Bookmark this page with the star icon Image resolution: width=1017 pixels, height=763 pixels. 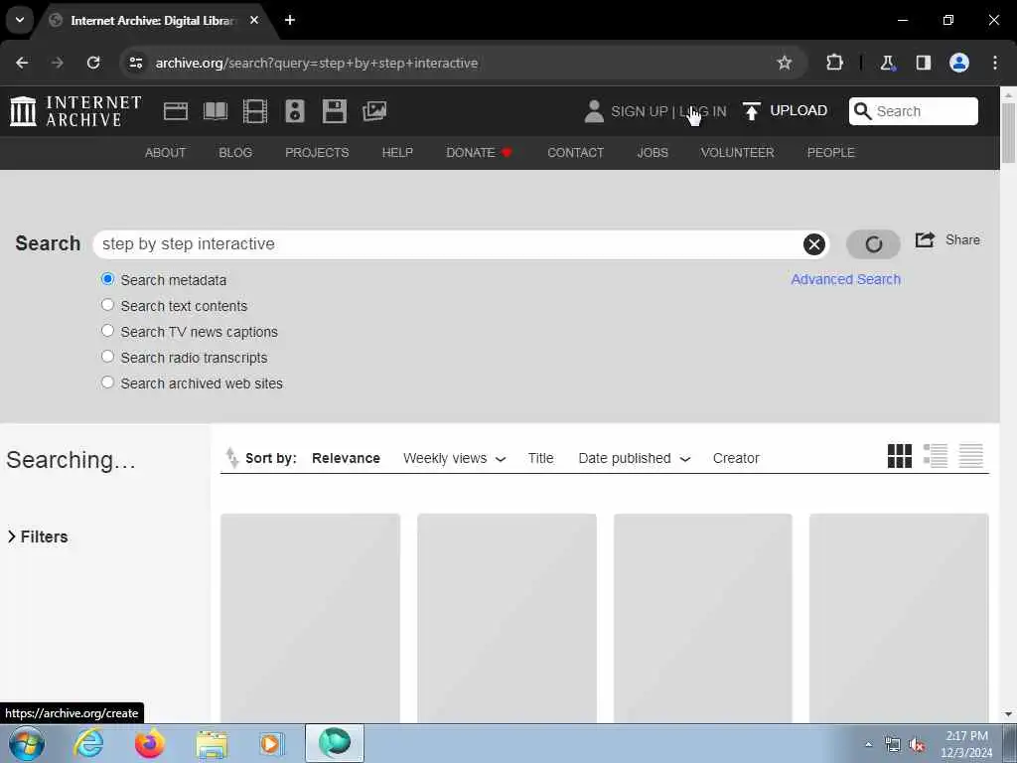pos(785,63)
